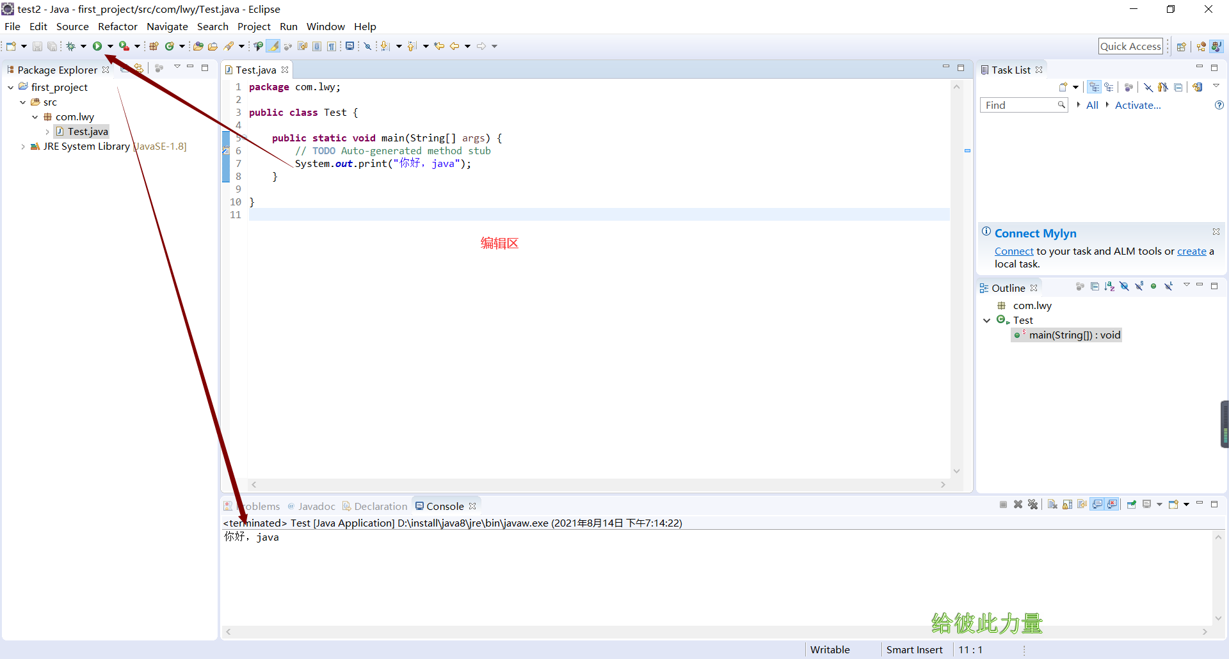Click the Quick Access search field
This screenshot has height=659, width=1229.
click(x=1130, y=46)
